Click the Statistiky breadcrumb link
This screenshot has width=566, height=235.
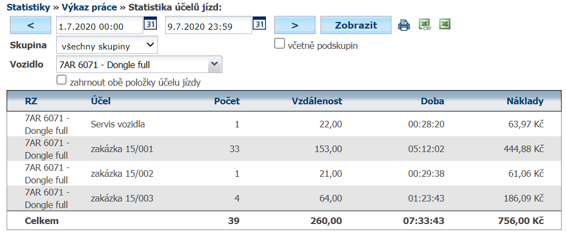(29, 7)
